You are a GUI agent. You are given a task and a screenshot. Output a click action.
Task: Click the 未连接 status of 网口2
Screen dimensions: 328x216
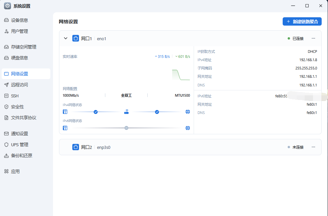tap(296, 147)
